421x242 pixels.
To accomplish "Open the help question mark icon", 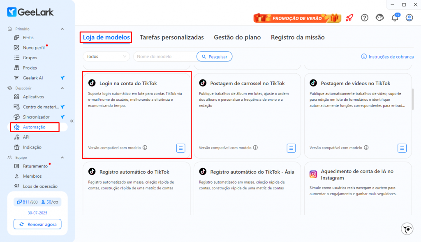I will click(x=364, y=18).
